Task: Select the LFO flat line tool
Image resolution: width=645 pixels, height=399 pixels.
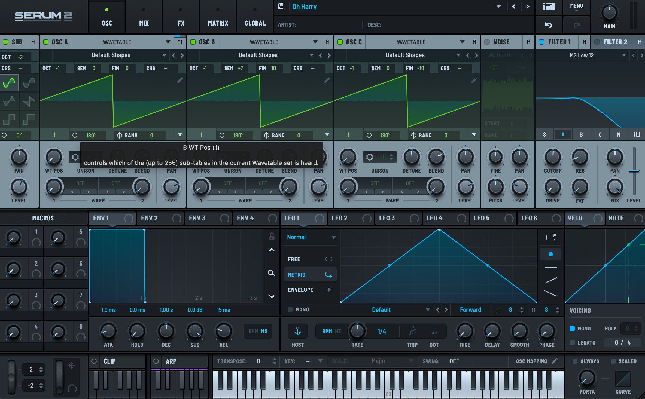Action: (551, 267)
